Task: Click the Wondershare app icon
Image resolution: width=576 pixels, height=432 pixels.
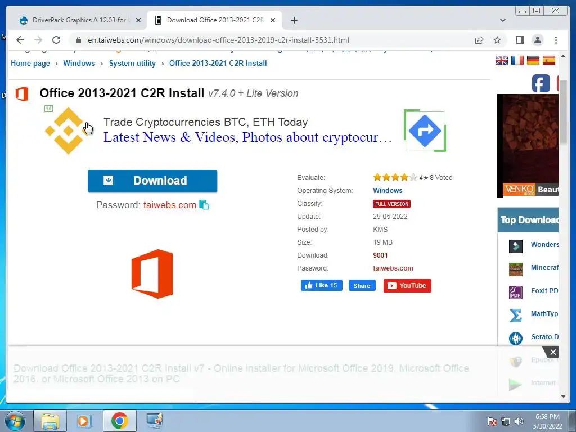Action: (x=516, y=246)
